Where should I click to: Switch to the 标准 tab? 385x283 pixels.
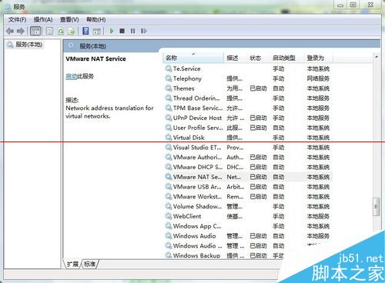(x=90, y=264)
